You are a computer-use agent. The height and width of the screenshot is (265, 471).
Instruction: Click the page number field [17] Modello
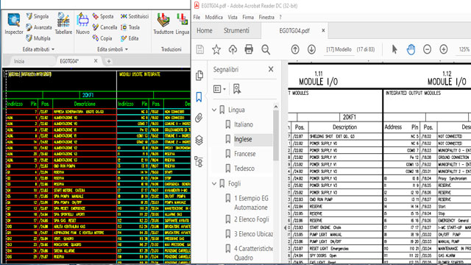(x=339, y=49)
